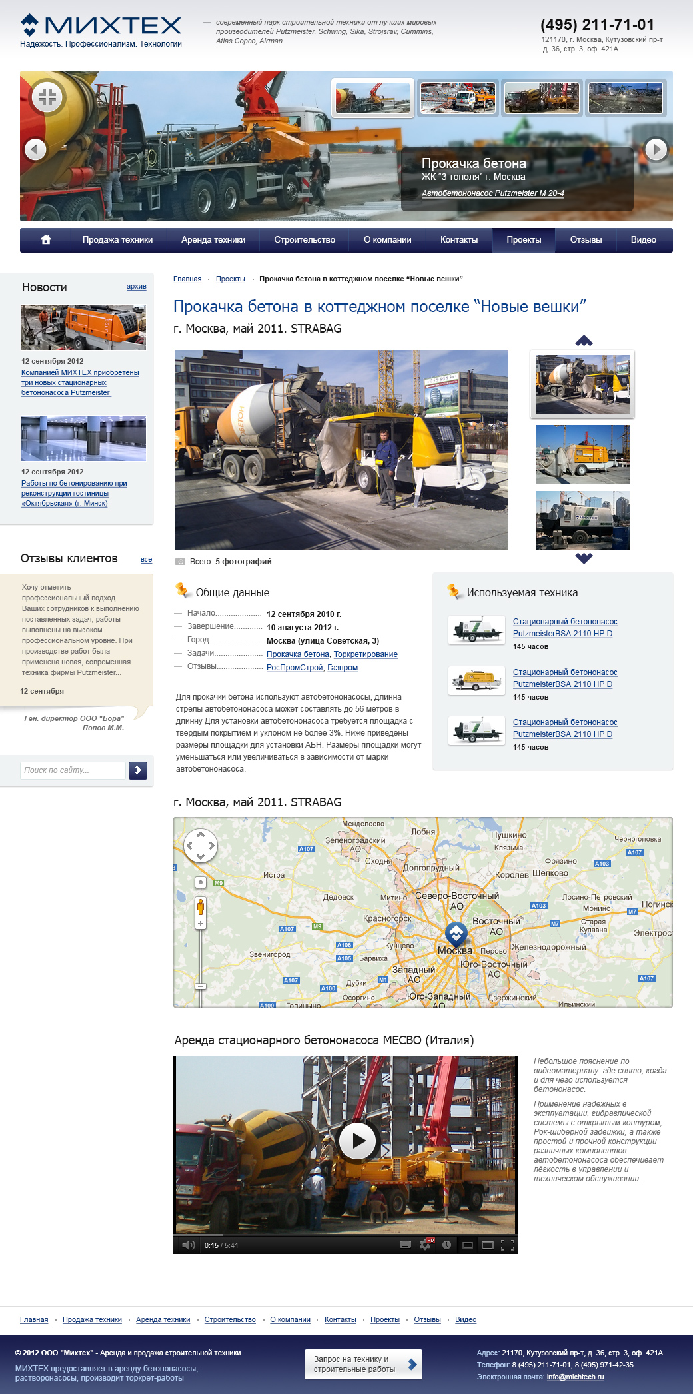Select first banner thumbnail
Image resolution: width=693 pixels, height=1394 pixels.
click(x=373, y=98)
